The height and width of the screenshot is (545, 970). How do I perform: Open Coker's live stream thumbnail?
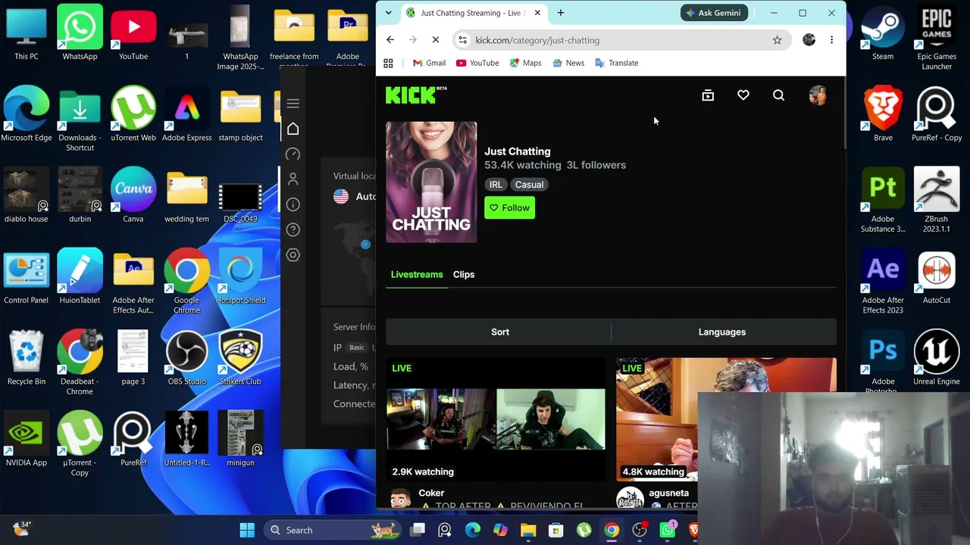tap(496, 419)
